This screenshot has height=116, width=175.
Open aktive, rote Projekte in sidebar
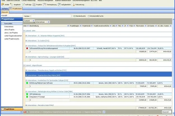pos(12,33)
